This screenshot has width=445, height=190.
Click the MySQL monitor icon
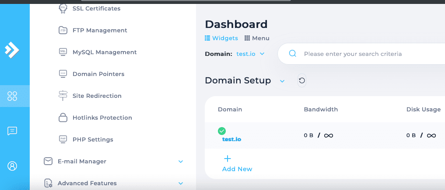pyautogui.click(x=63, y=52)
